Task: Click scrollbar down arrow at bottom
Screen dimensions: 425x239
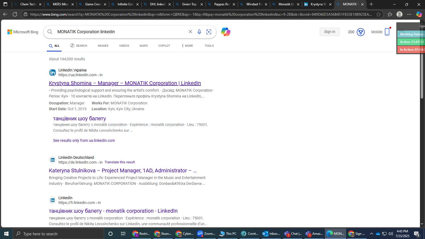Action: coord(422,224)
